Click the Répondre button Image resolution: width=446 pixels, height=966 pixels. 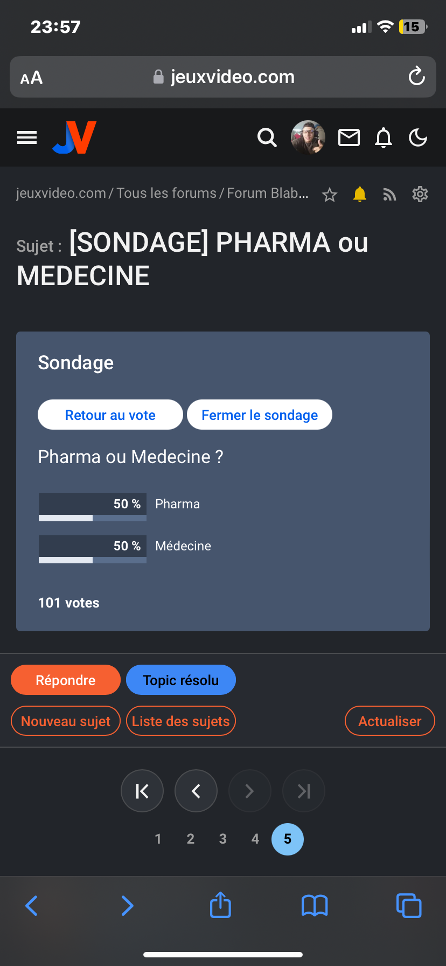click(x=66, y=680)
